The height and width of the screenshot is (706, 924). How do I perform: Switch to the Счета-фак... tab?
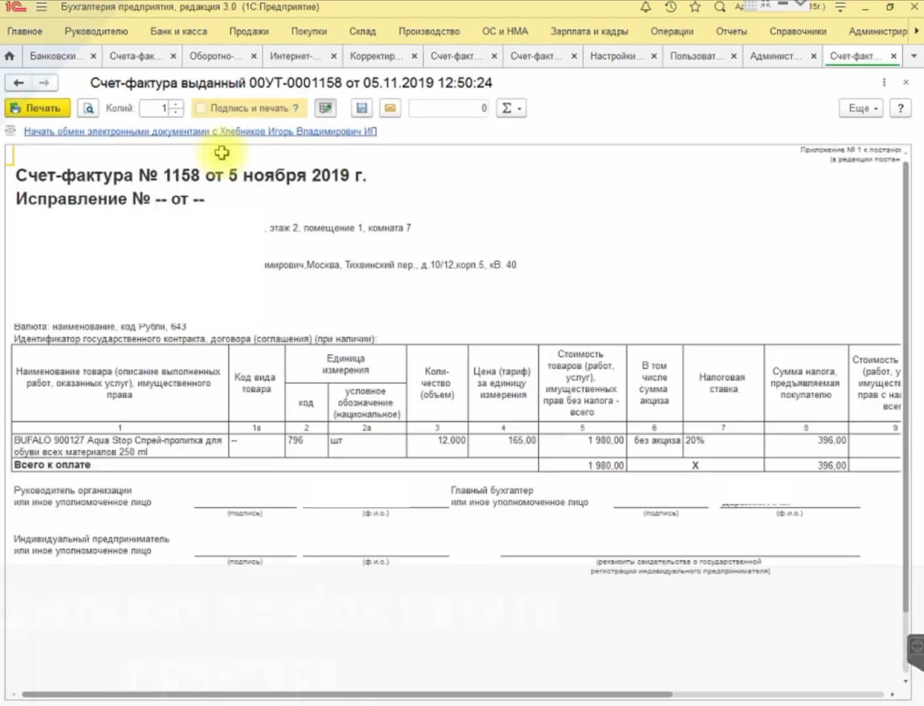click(137, 56)
